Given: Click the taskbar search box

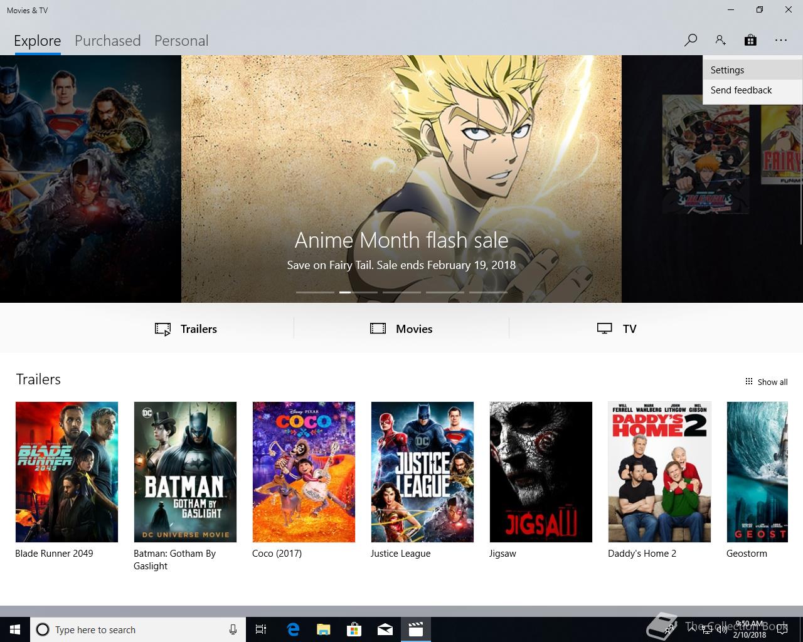Looking at the screenshot, I should click(x=138, y=629).
